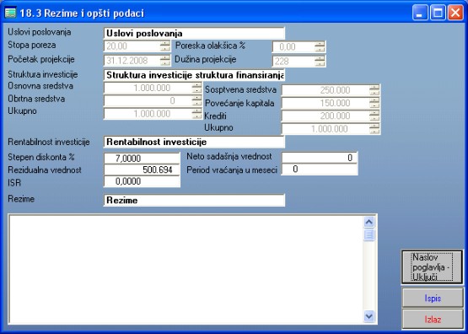Click the Sosptvena sredstva value 250.000
The width and height of the screenshot is (468, 334).
tap(335, 90)
